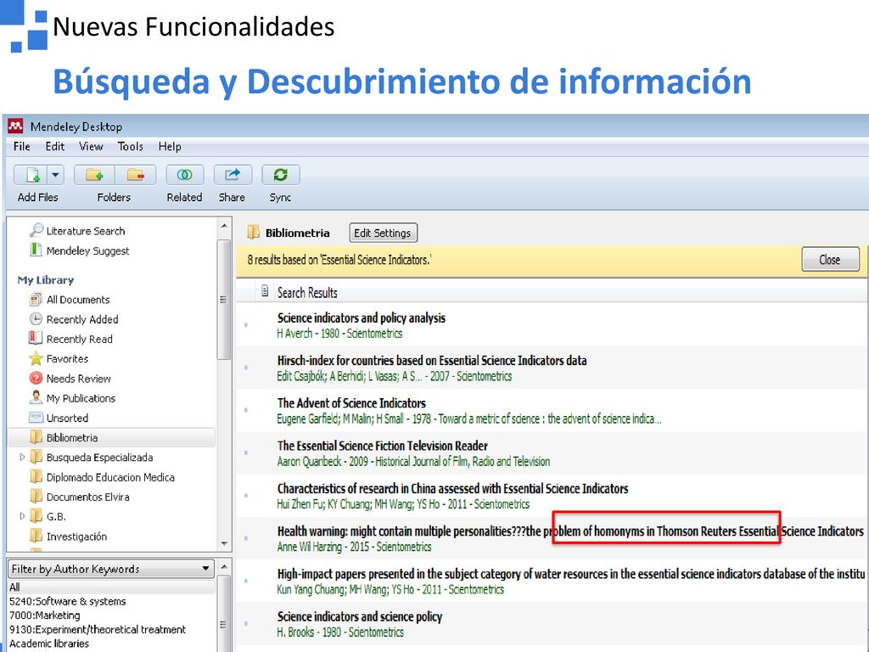This screenshot has width=869, height=652.
Task: Open the File menu
Action: 21,146
